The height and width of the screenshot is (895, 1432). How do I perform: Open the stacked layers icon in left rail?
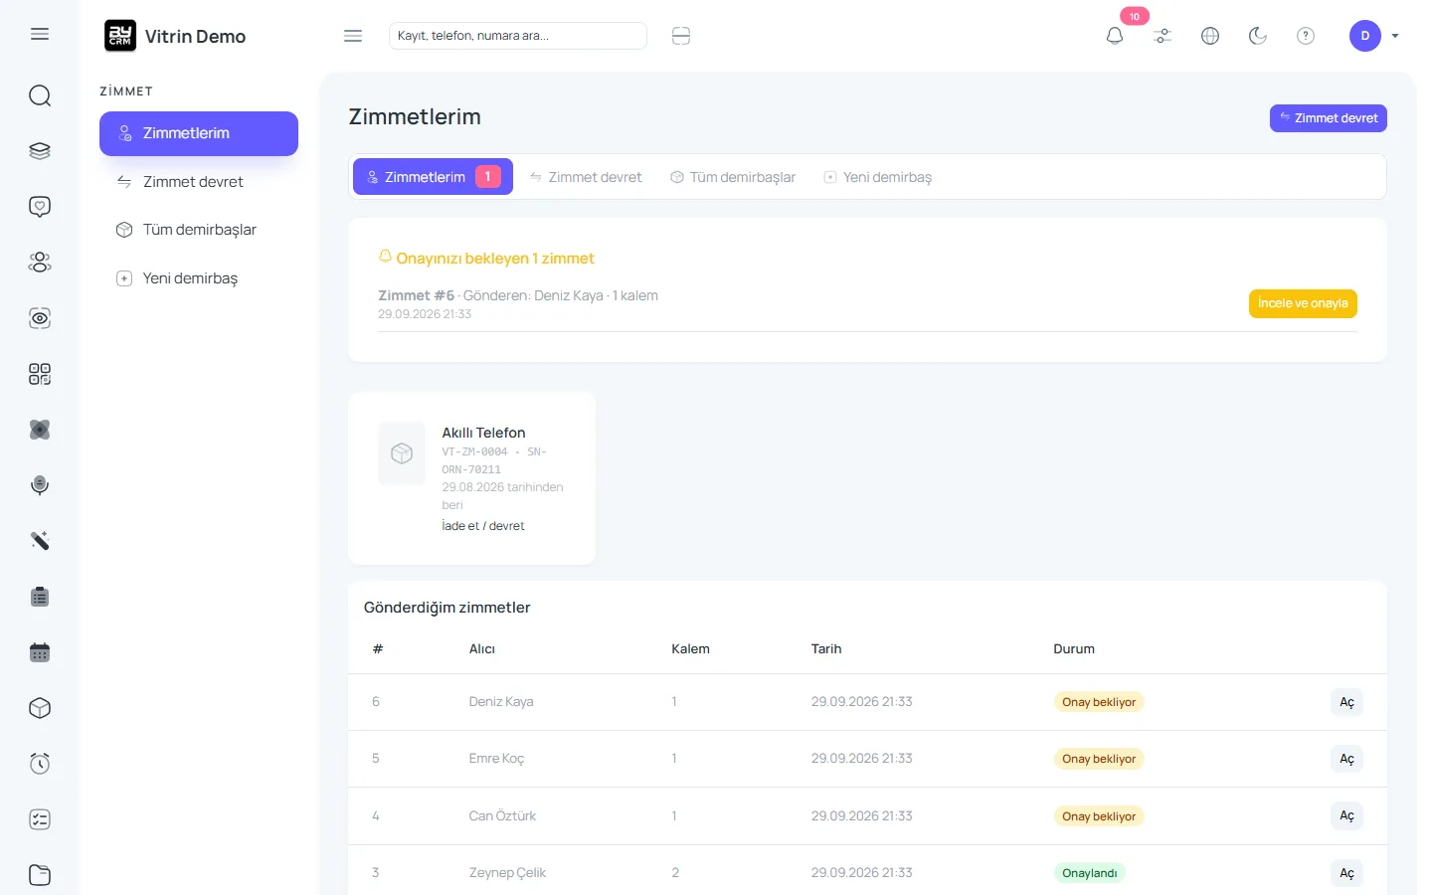click(40, 151)
